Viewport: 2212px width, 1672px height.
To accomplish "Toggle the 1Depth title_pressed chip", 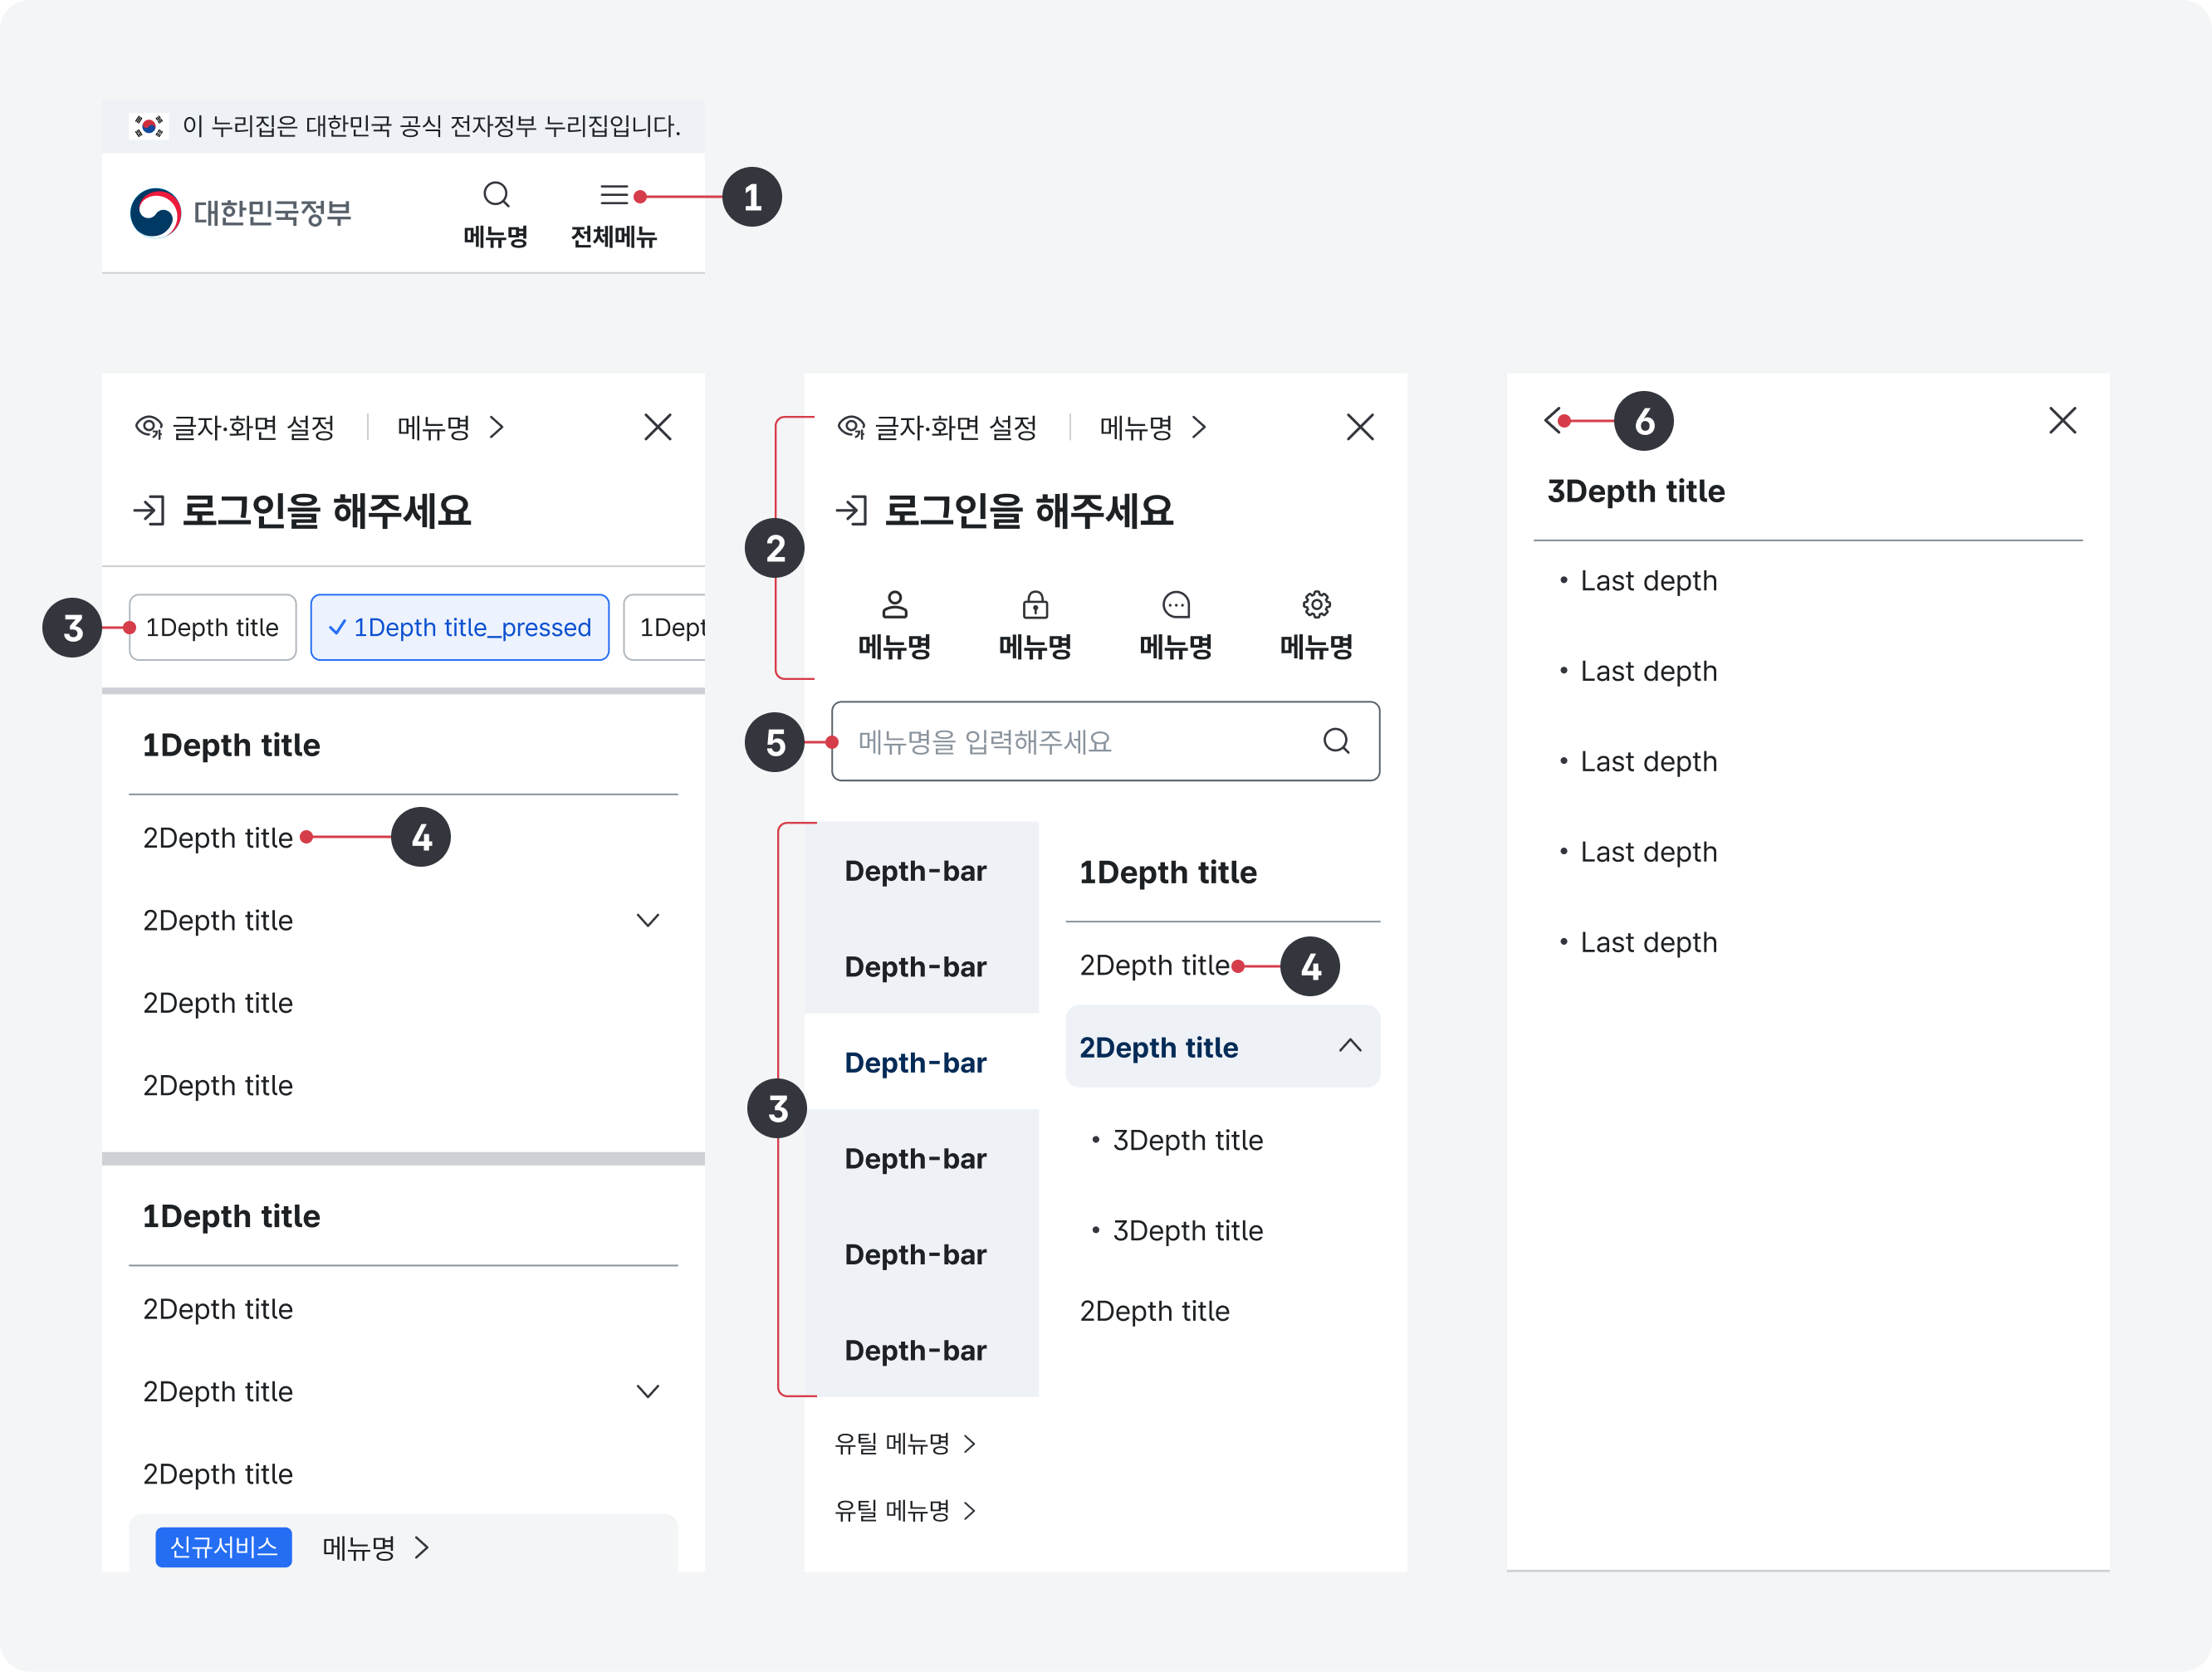I will point(460,628).
